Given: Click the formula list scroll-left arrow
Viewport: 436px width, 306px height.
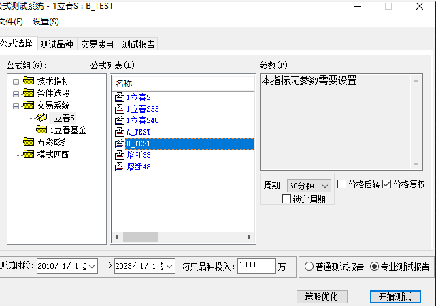Looking at the screenshot, I should 117,237.
